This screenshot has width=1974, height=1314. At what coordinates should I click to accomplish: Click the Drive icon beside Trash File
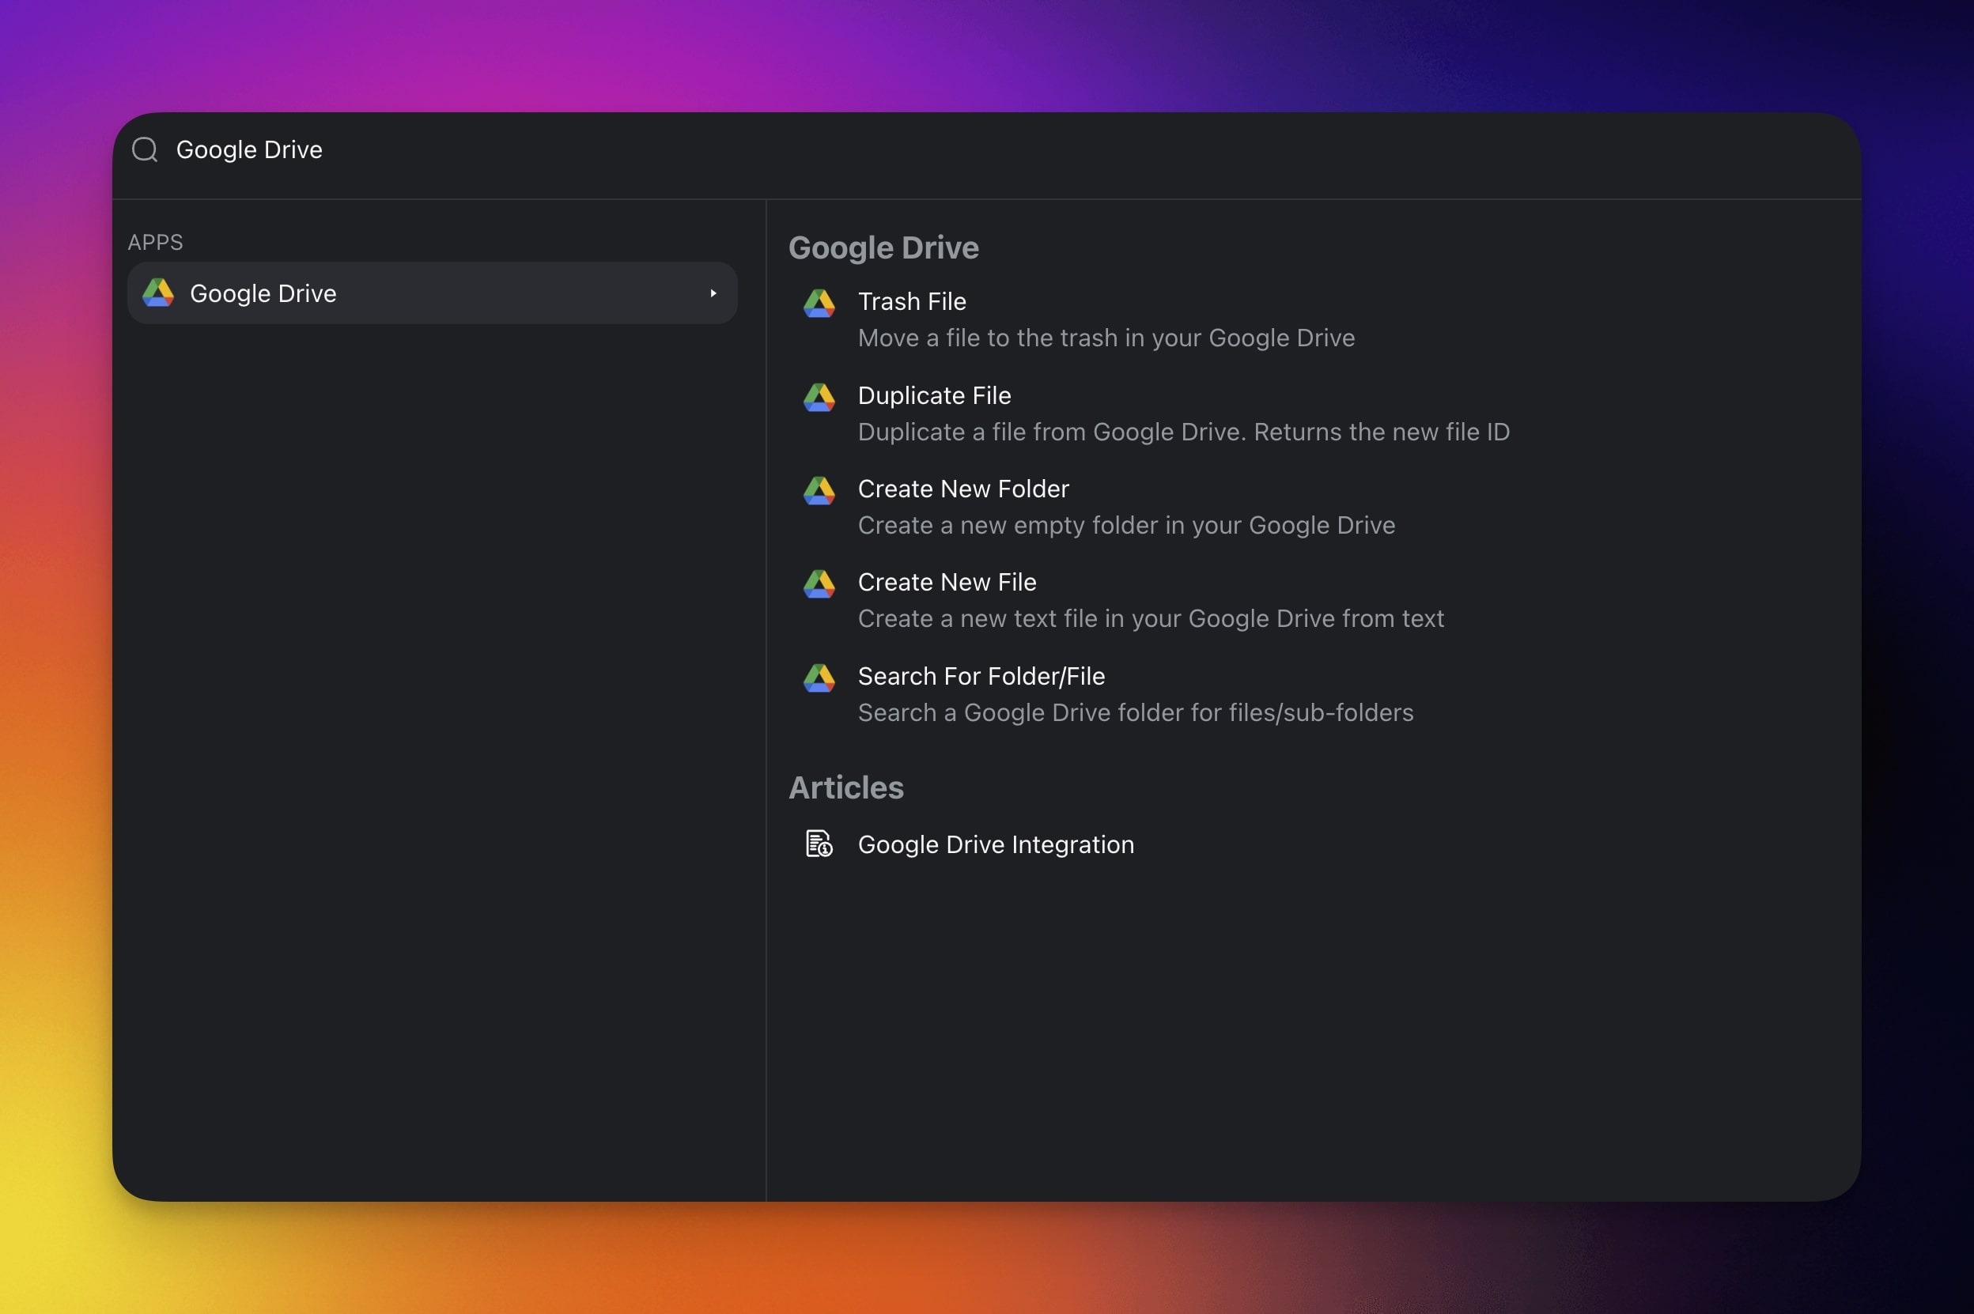coord(819,303)
